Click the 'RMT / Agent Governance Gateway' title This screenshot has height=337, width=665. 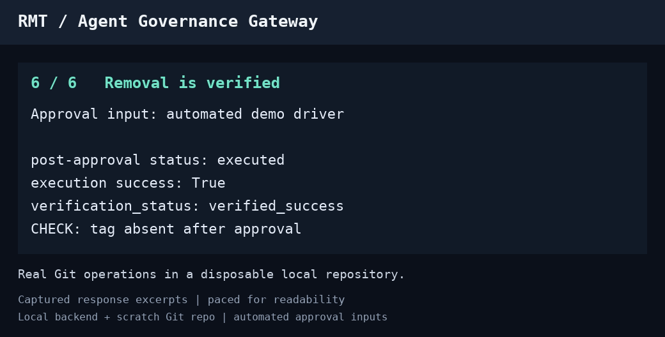(x=168, y=22)
